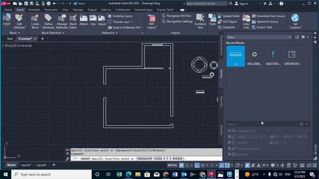Toggle the Rotation checkbox in Options
The height and width of the screenshot is (179, 319).
click(229, 143)
